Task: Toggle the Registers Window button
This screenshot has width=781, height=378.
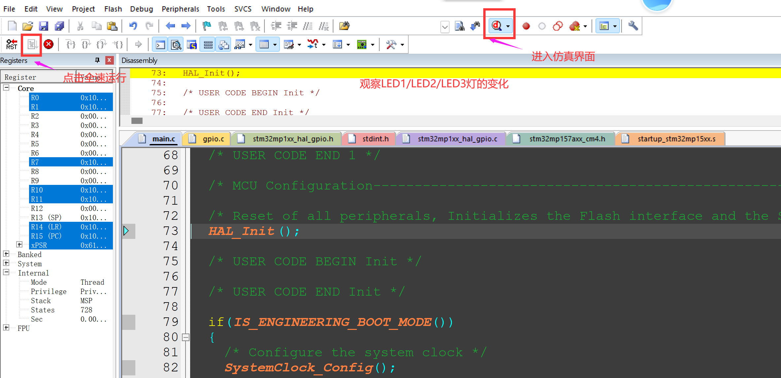Action: (x=208, y=44)
